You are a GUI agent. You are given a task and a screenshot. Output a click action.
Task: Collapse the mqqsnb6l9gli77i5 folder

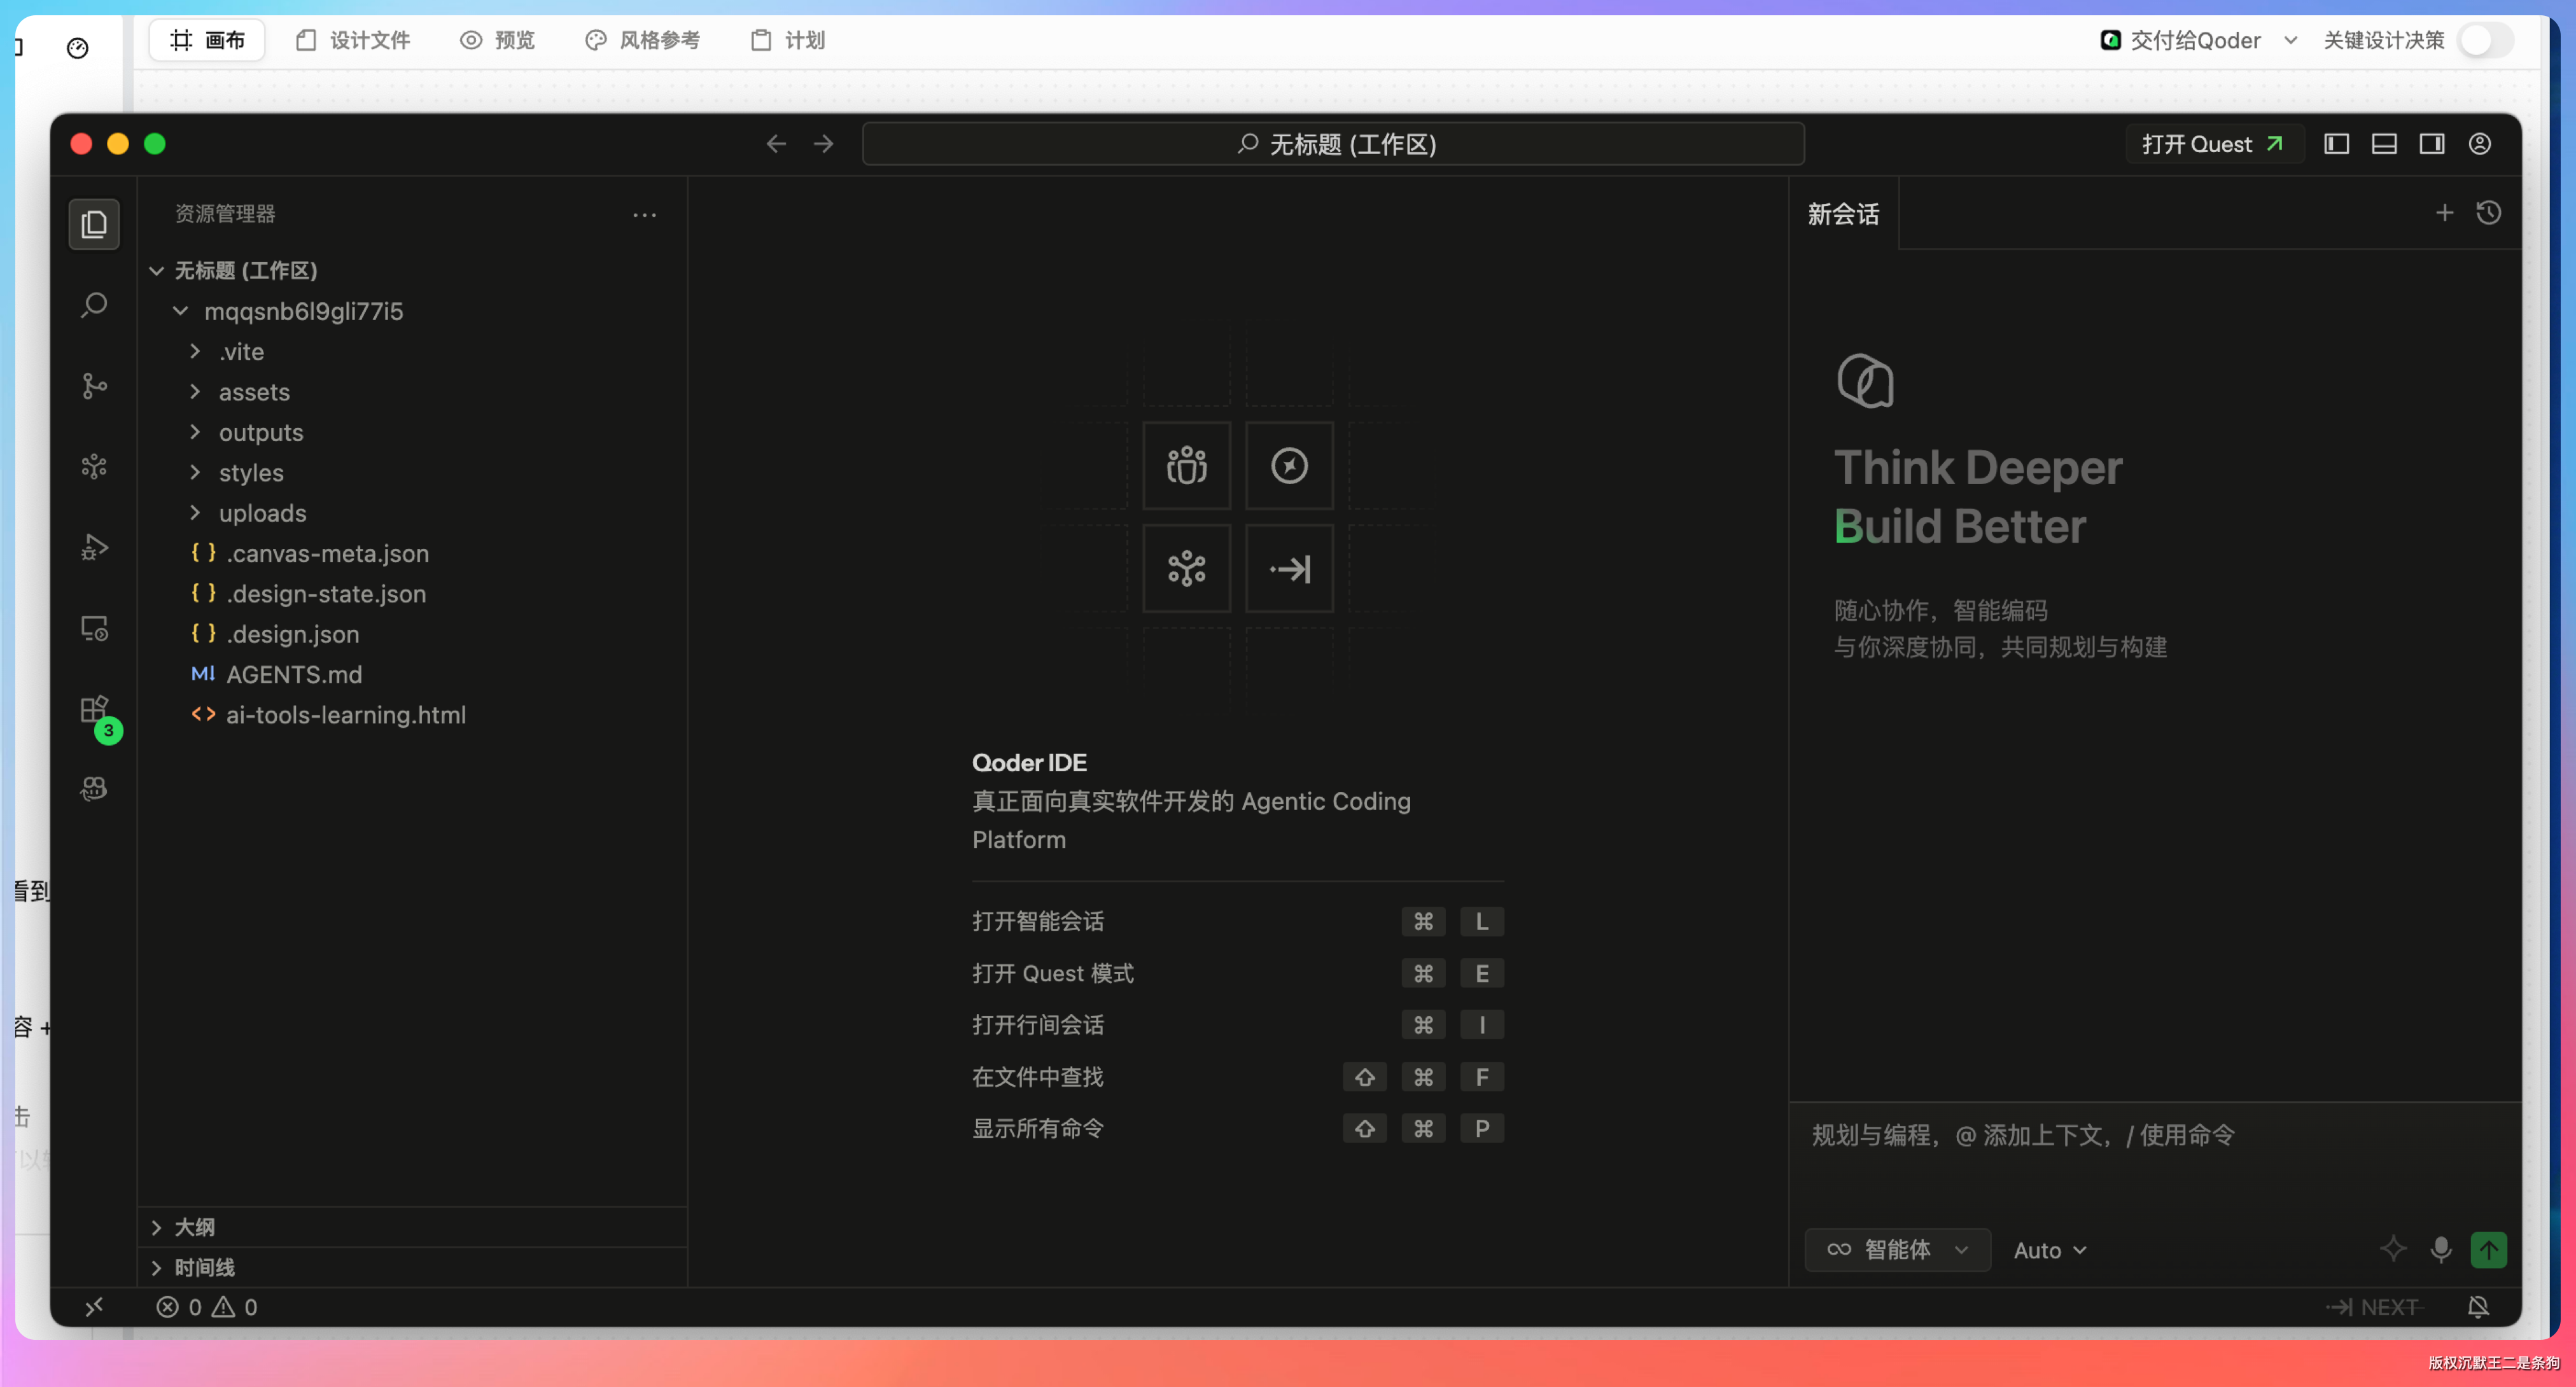181,311
